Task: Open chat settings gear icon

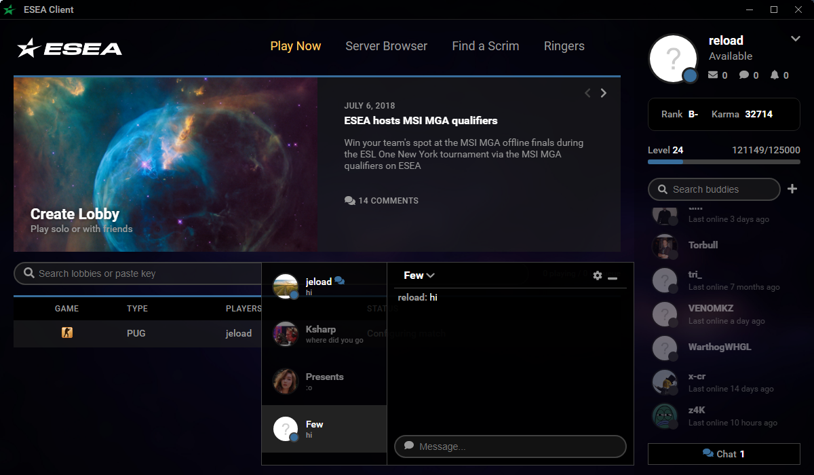Action: pos(598,275)
